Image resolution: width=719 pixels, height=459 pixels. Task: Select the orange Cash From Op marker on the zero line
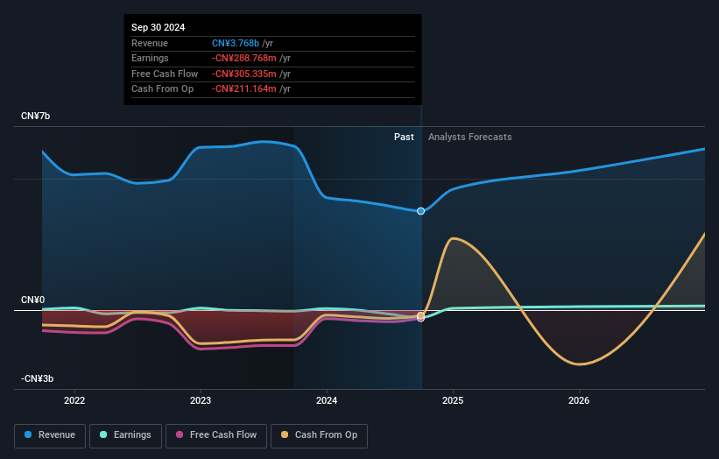click(421, 316)
